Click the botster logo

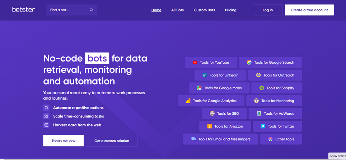[x=24, y=10]
